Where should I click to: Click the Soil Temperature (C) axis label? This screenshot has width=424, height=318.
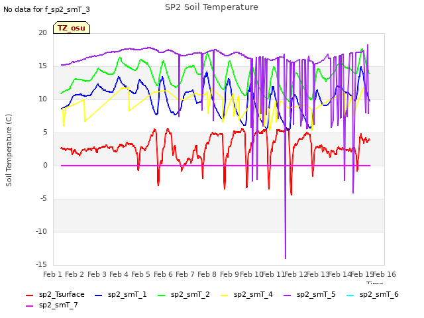[x=9, y=150]
